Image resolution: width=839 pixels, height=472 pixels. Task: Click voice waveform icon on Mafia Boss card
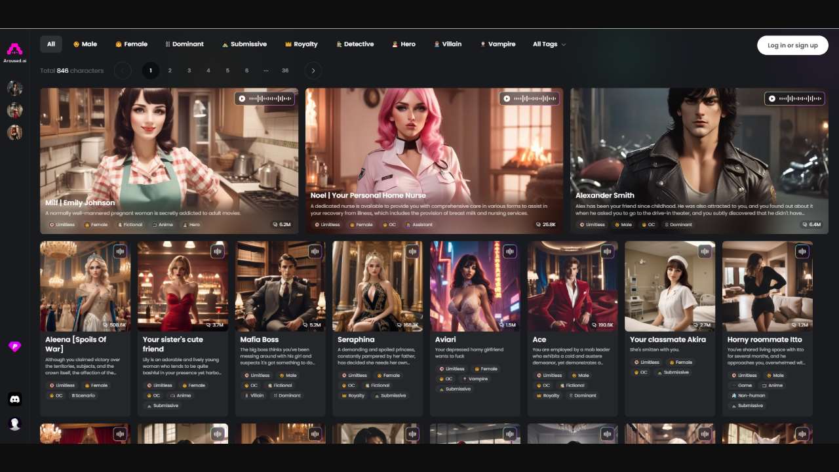(x=315, y=252)
